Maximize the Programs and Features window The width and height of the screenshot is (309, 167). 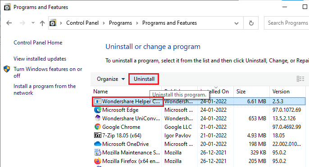pyautogui.click(x=304, y=7)
